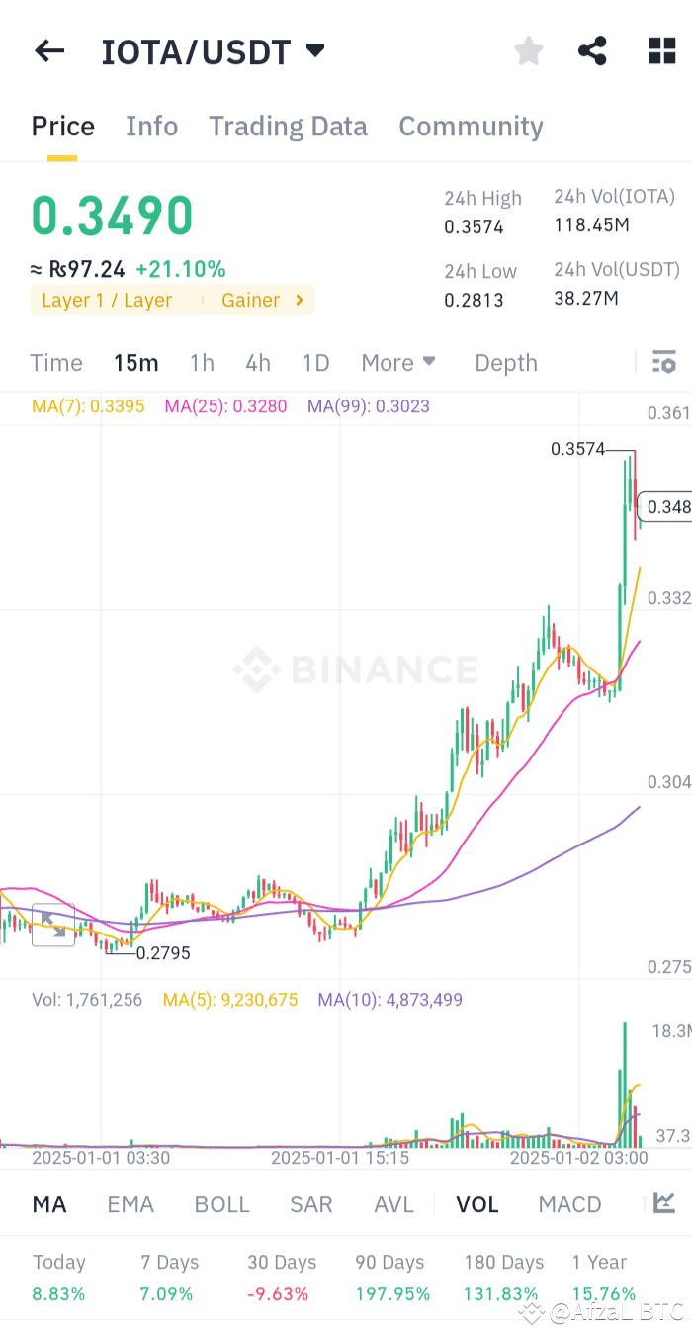Toggle the BOLL indicator
The width and height of the screenshot is (692, 1334).
tap(221, 1203)
